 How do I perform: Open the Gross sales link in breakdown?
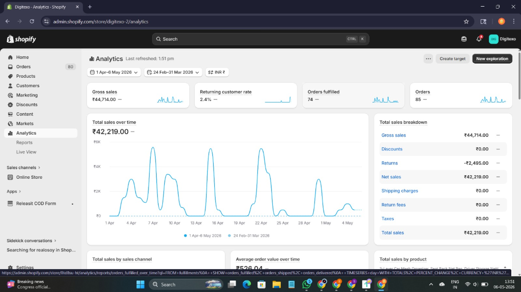[x=393, y=135]
